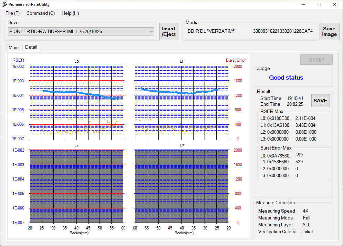Click RSER Max L1 address 0x13A6180

tap(279, 125)
